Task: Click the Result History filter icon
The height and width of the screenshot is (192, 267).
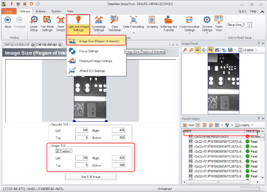Action: (227, 125)
